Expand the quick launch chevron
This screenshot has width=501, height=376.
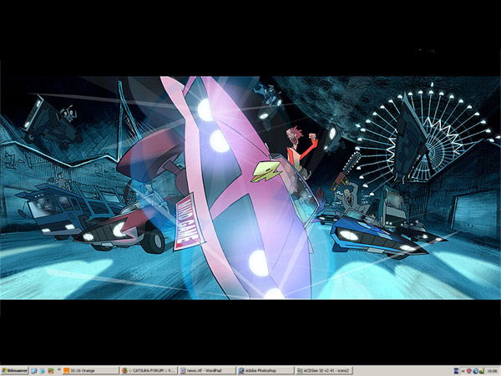click(x=59, y=369)
